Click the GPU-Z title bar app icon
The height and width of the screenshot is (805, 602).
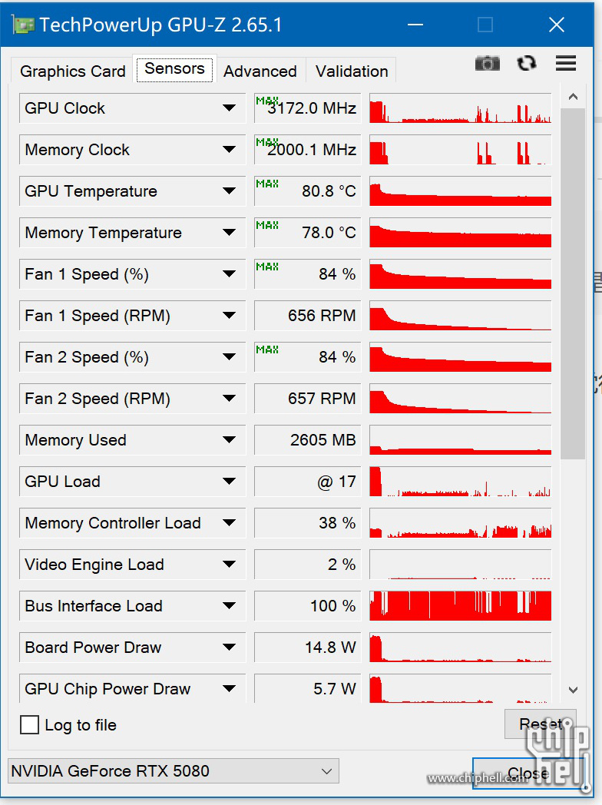[23, 25]
